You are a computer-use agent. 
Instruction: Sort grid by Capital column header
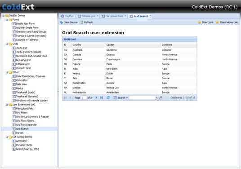click(133, 45)
